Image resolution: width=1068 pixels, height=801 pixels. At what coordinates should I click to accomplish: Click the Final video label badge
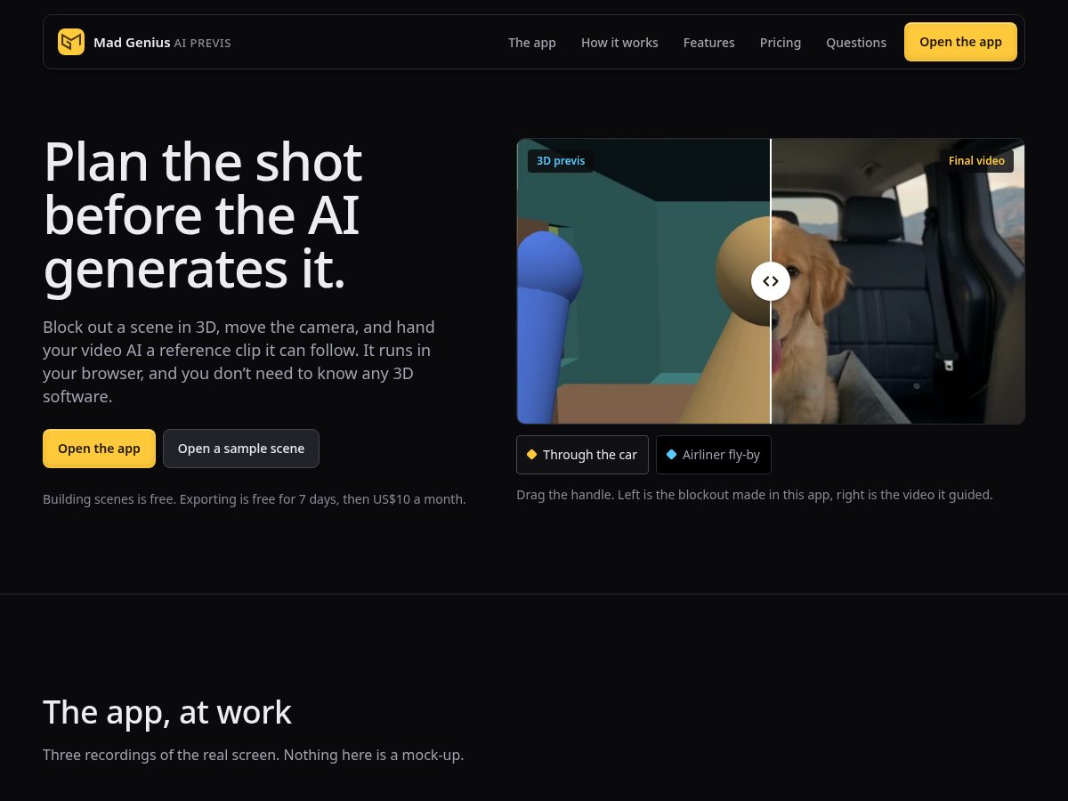(x=976, y=161)
